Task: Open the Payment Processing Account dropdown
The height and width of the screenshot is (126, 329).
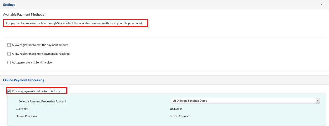Action: [245, 101]
